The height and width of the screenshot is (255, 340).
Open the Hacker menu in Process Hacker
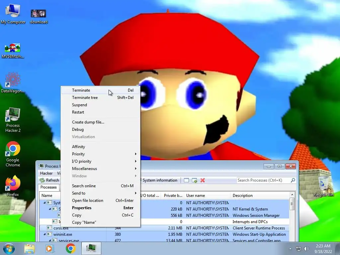[46, 173]
